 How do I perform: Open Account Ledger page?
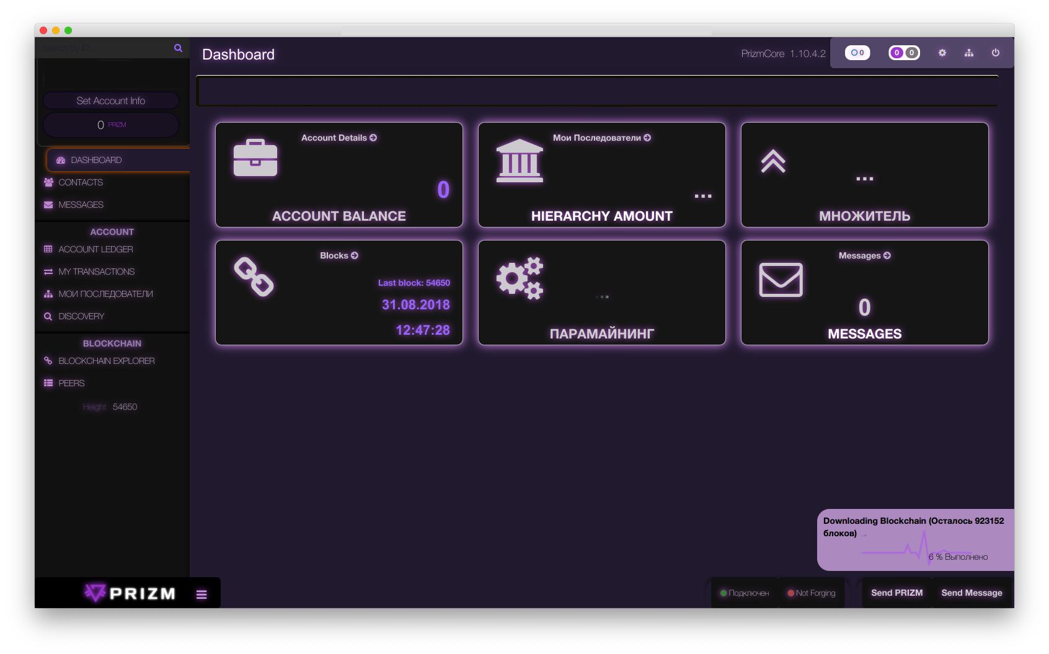tap(95, 249)
